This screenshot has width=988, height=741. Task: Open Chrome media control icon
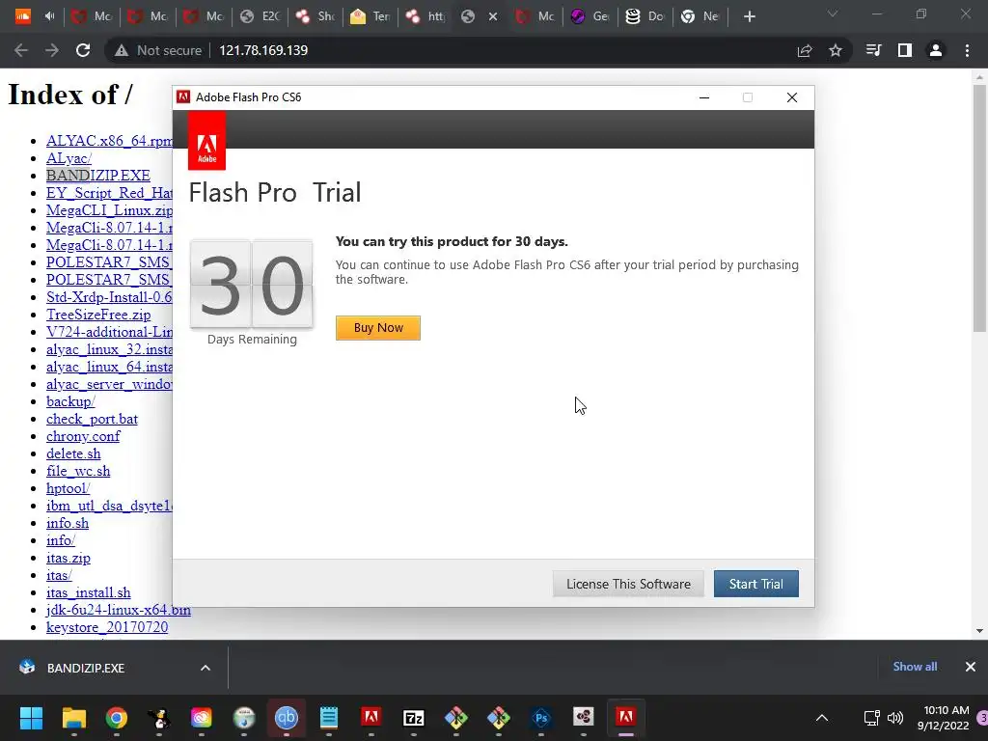[873, 50]
